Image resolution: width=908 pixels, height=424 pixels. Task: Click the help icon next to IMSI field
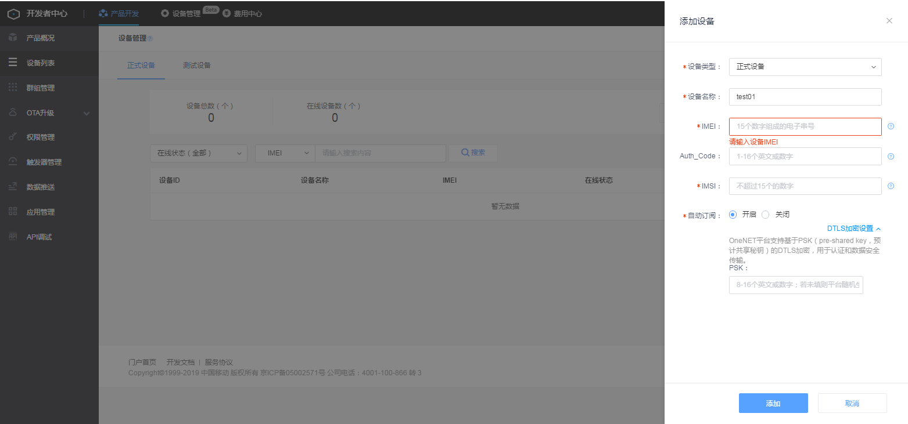click(891, 186)
